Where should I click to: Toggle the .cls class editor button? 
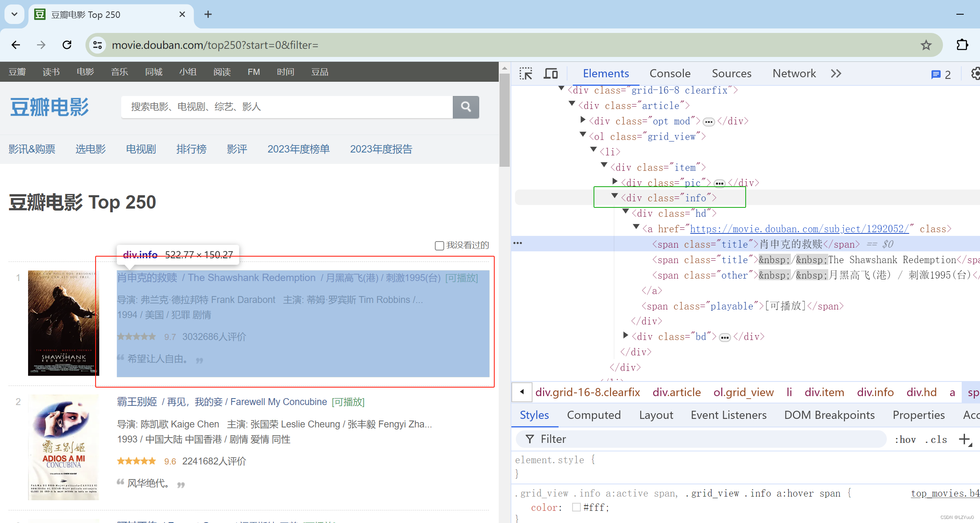[x=936, y=440]
